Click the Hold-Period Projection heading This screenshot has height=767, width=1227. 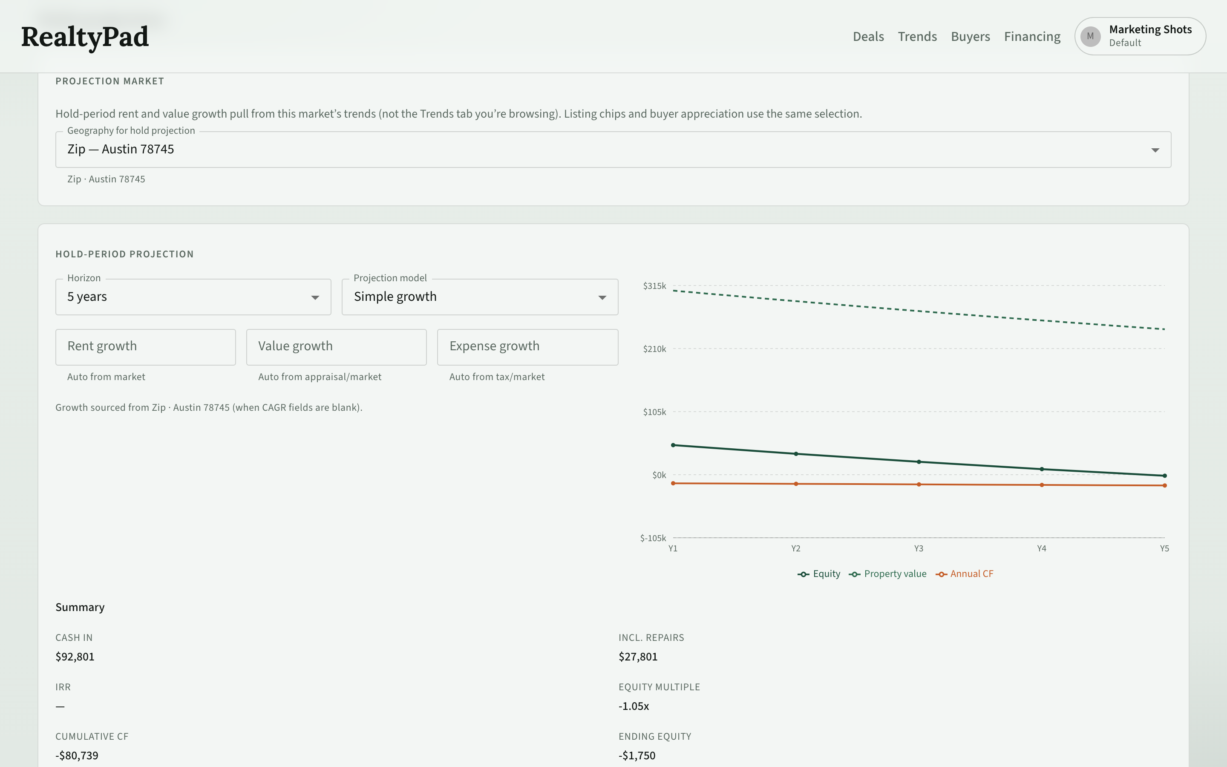pyautogui.click(x=125, y=254)
